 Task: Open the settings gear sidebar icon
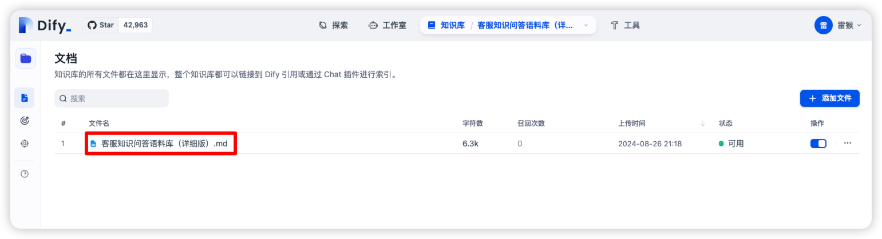(x=25, y=144)
